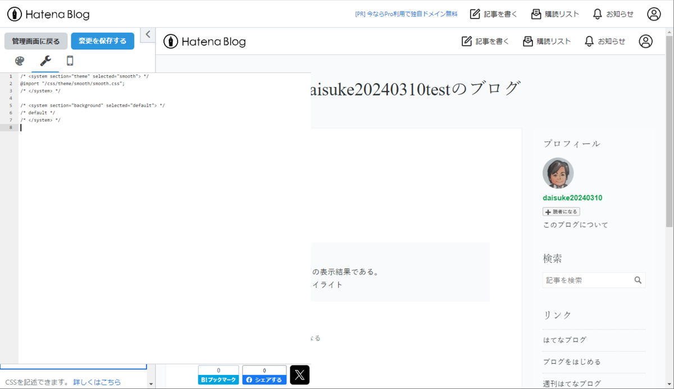Click the pencil icon beside preview 記事を書く
674x389 pixels.
[x=466, y=41]
